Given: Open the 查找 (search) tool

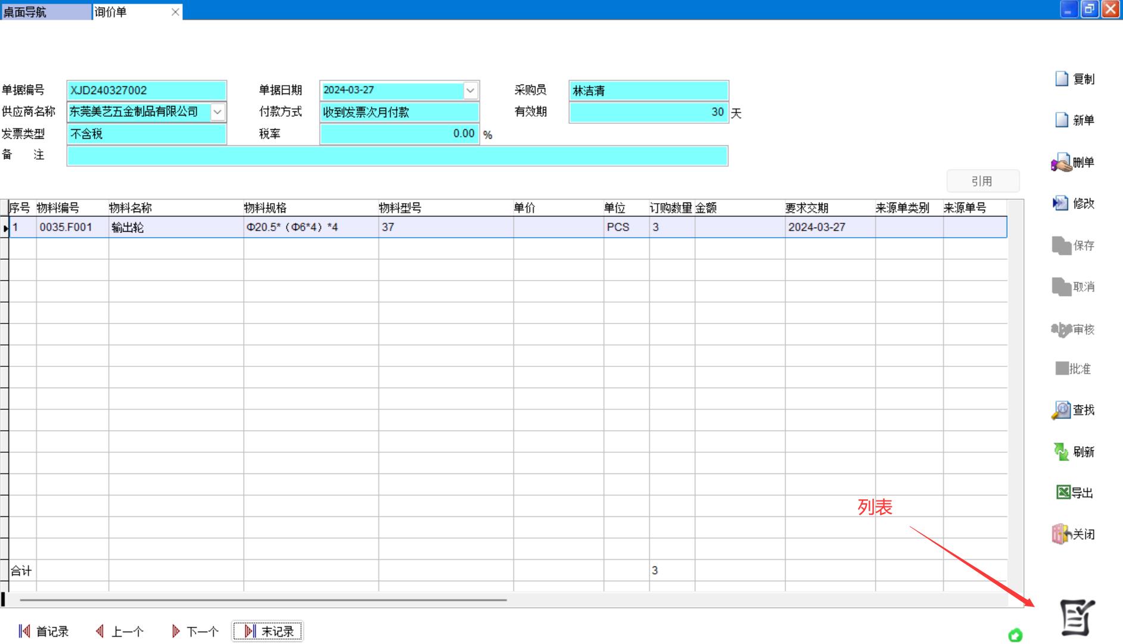Looking at the screenshot, I should point(1061,410).
